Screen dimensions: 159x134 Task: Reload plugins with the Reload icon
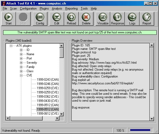point(71,19)
